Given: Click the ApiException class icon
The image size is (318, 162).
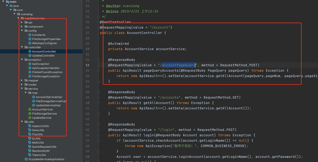Looking at the screenshot, I should point(30,64).
